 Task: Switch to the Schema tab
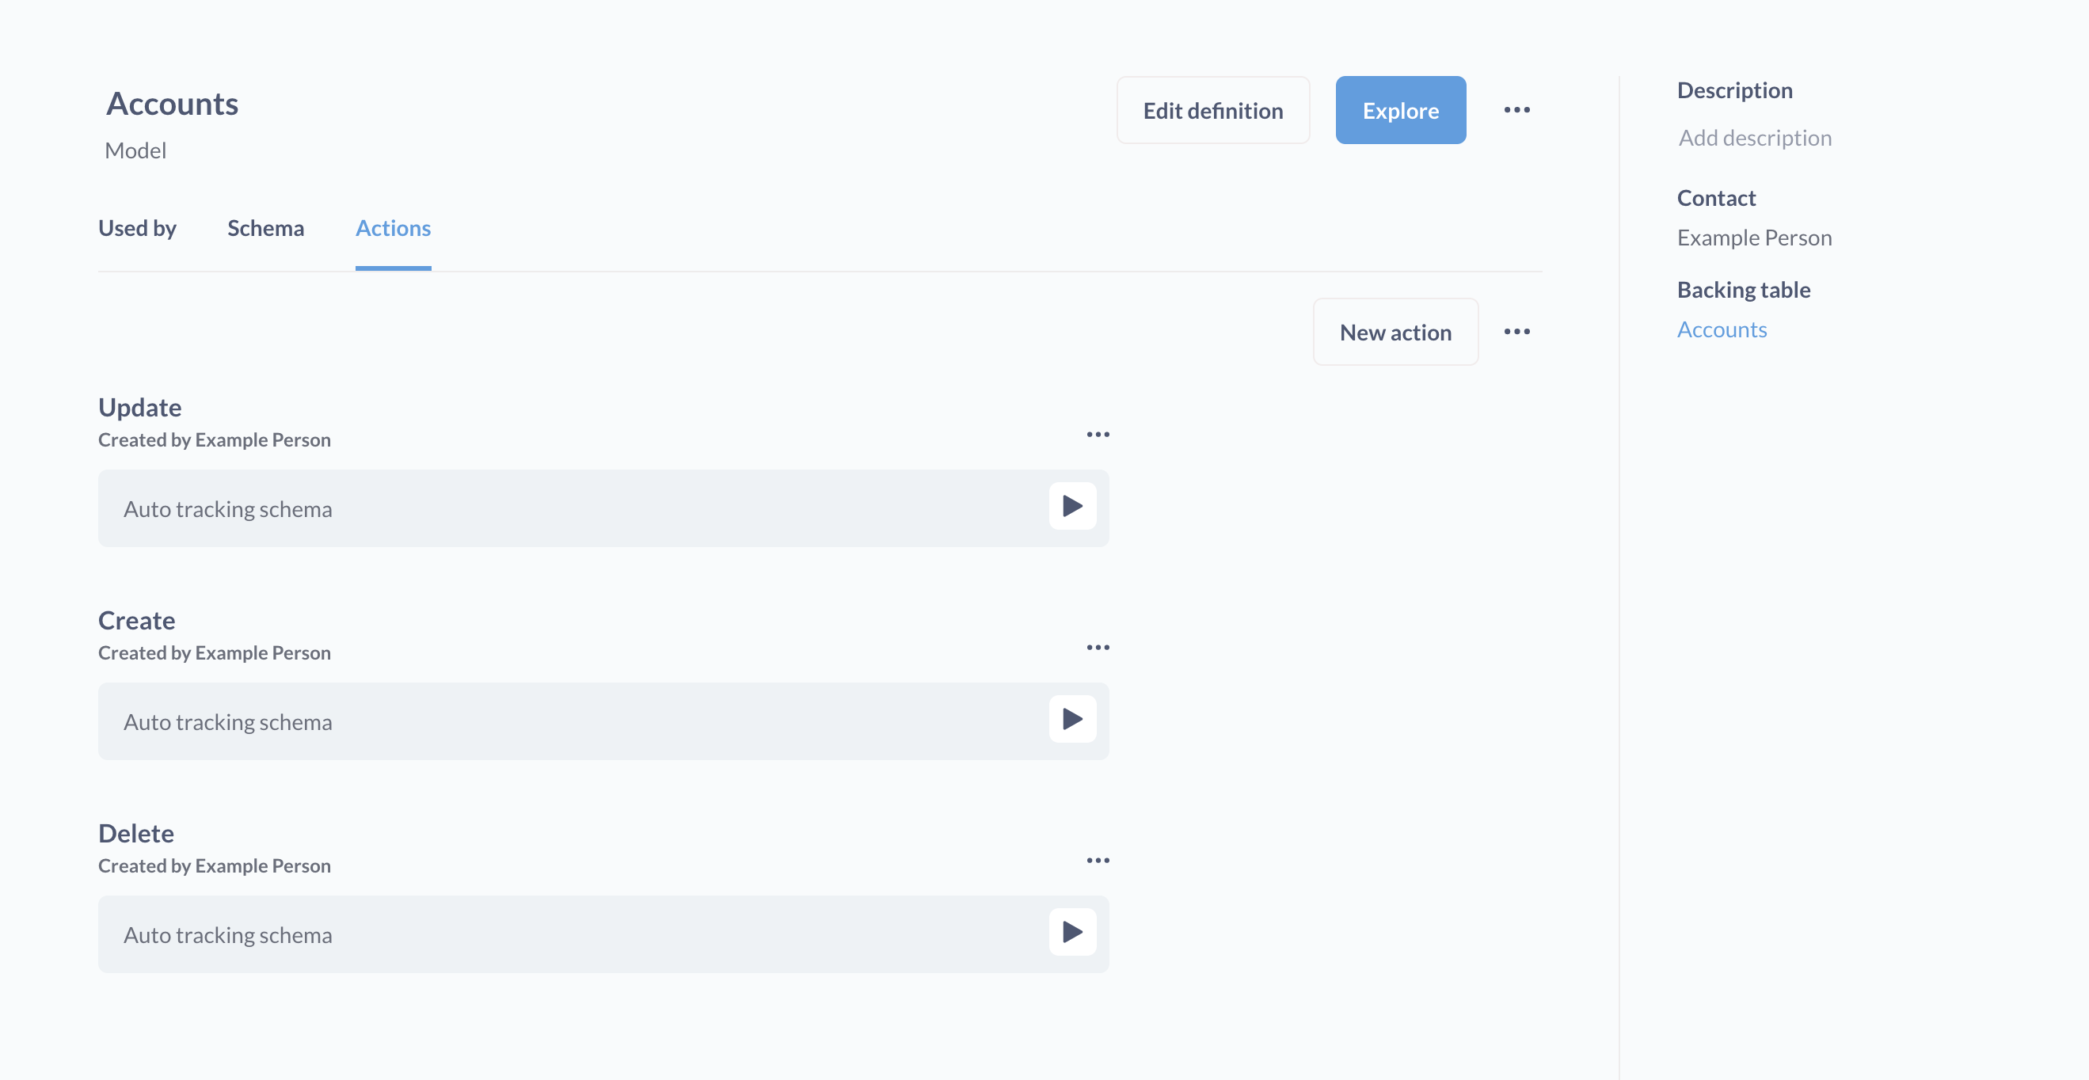(x=265, y=229)
